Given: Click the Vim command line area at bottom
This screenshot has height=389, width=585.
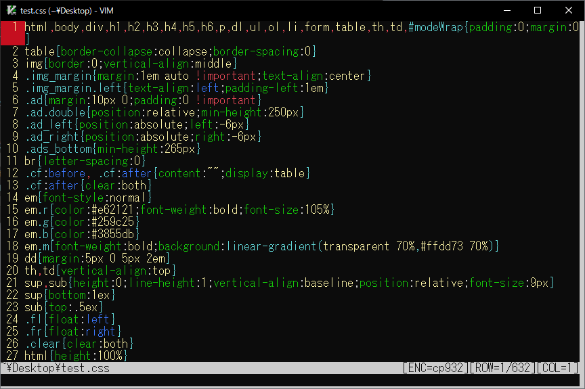Looking at the screenshot, I should [290, 380].
